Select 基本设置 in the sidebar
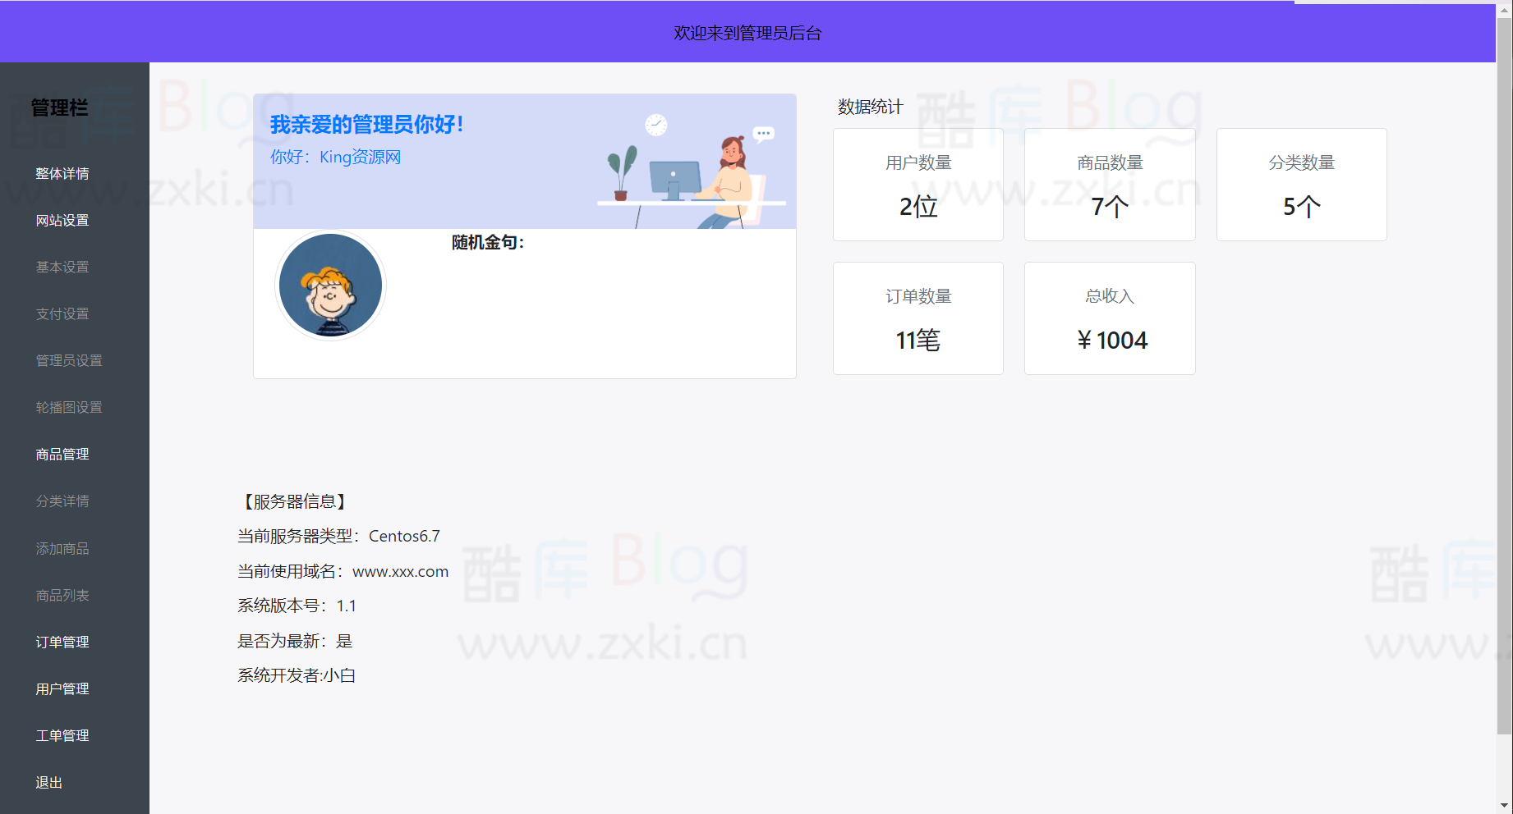 [x=62, y=267]
